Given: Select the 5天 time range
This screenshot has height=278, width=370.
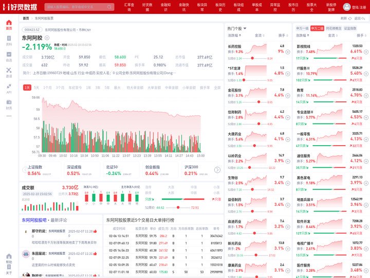Looking at the screenshot, I should click(x=36, y=88).
